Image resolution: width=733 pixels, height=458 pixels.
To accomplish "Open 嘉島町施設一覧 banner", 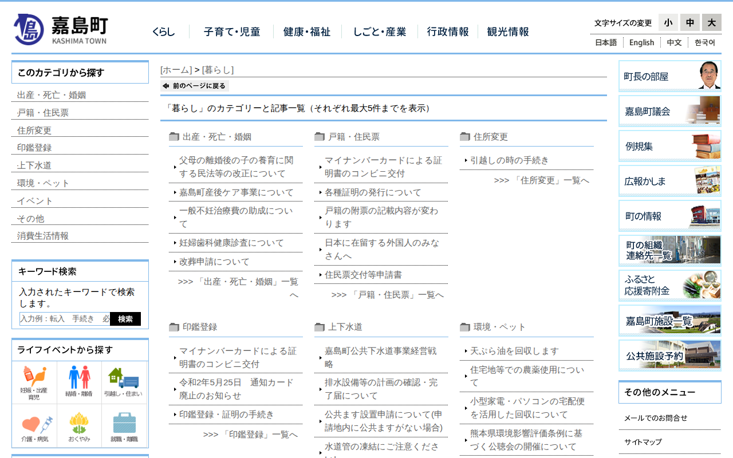I will click(x=670, y=321).
